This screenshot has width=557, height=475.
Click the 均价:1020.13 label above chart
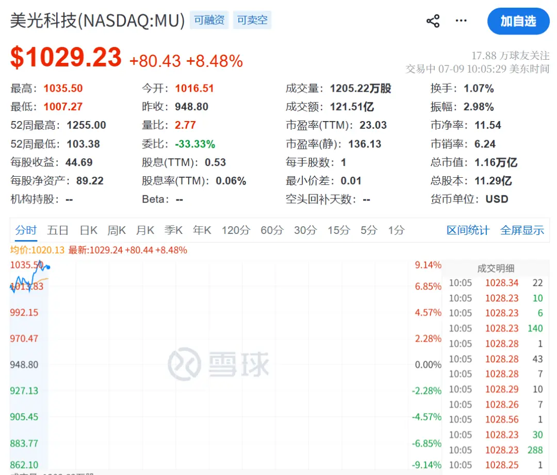[37, 250]
